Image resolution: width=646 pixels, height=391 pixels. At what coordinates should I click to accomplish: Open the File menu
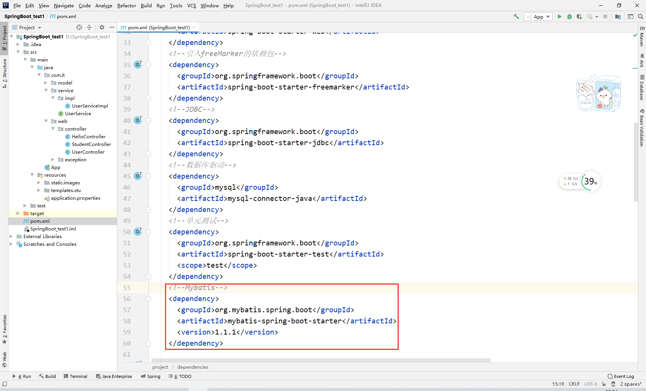(x=17, y=5)
